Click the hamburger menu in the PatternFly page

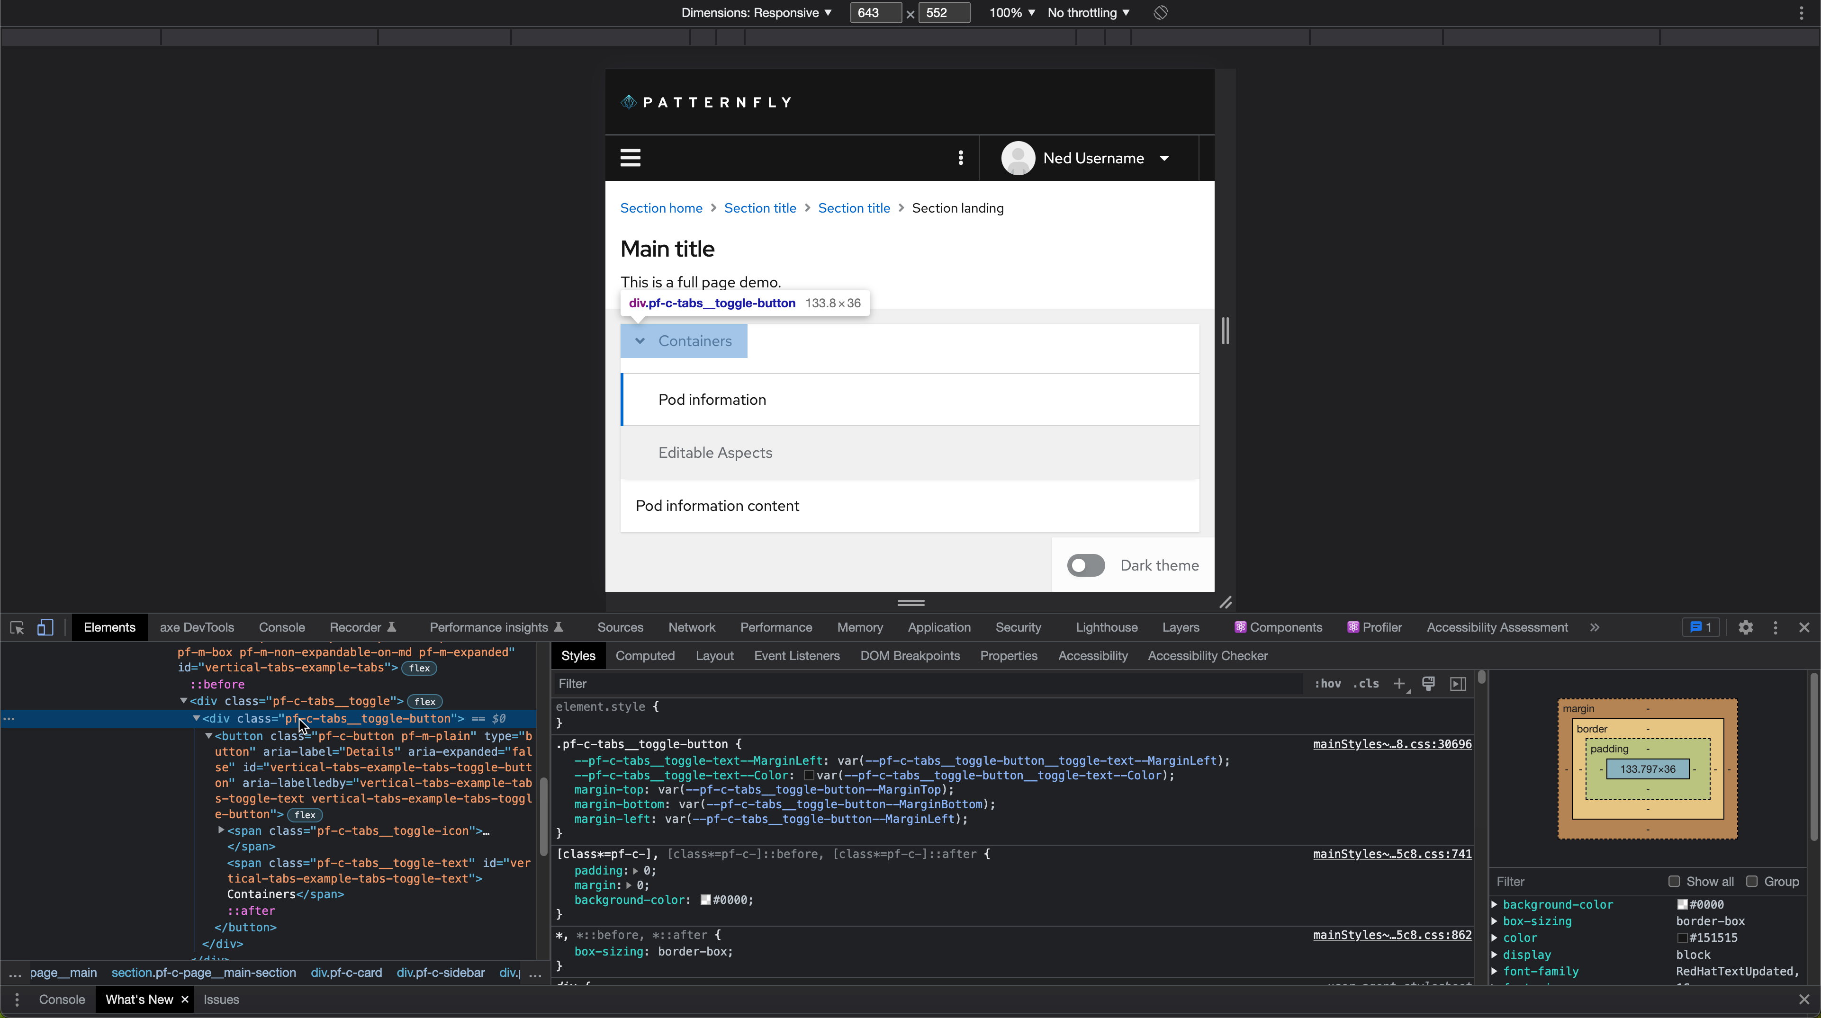tap(630, 158)
